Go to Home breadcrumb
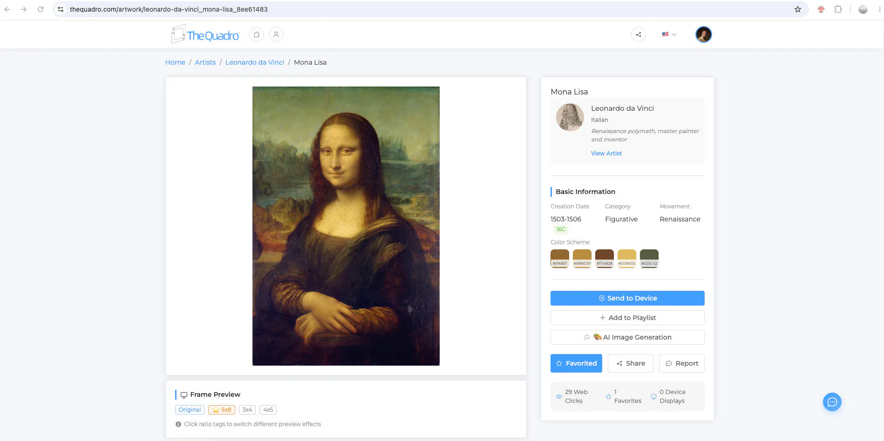Image resolution: width=884 pixels, height=441 pixels. tap(175, 62)
